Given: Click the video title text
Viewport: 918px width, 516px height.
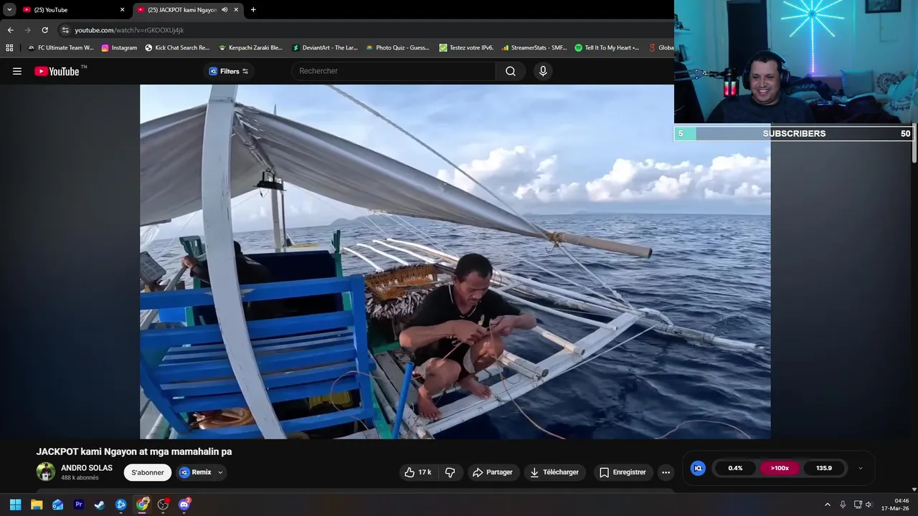Looking at the screenshot, I should [x=134, y=451].
